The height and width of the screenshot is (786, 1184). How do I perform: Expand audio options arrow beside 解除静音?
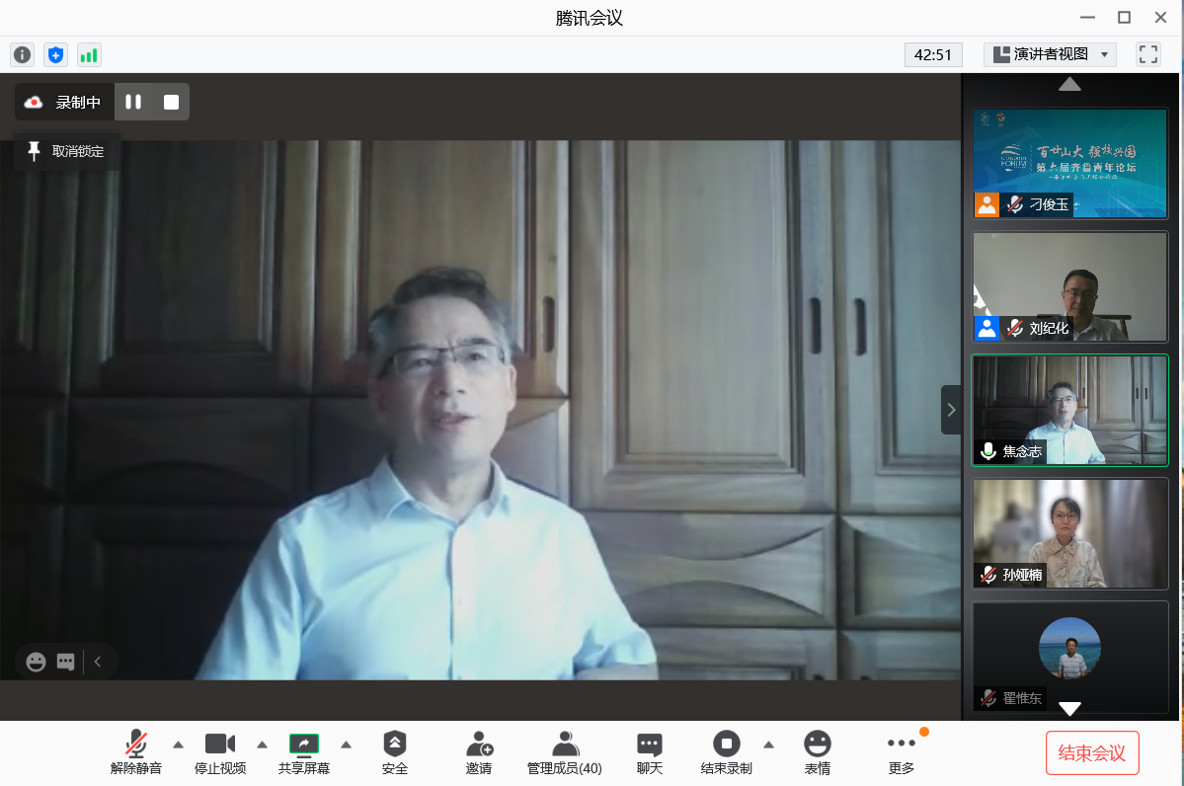(179, 745)
